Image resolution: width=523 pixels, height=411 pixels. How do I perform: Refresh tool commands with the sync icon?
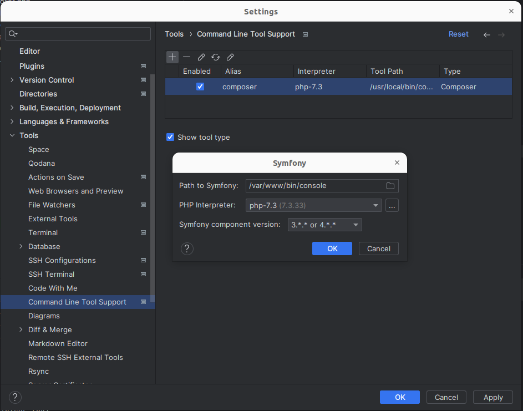coord(216,57)
